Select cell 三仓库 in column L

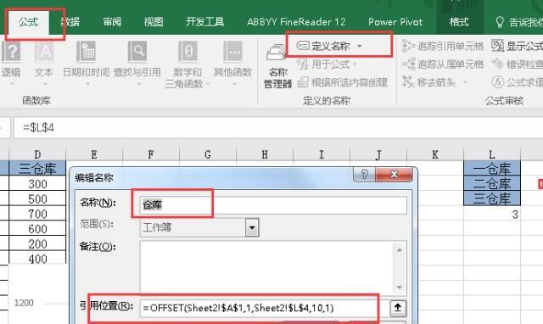click(492, 198)
